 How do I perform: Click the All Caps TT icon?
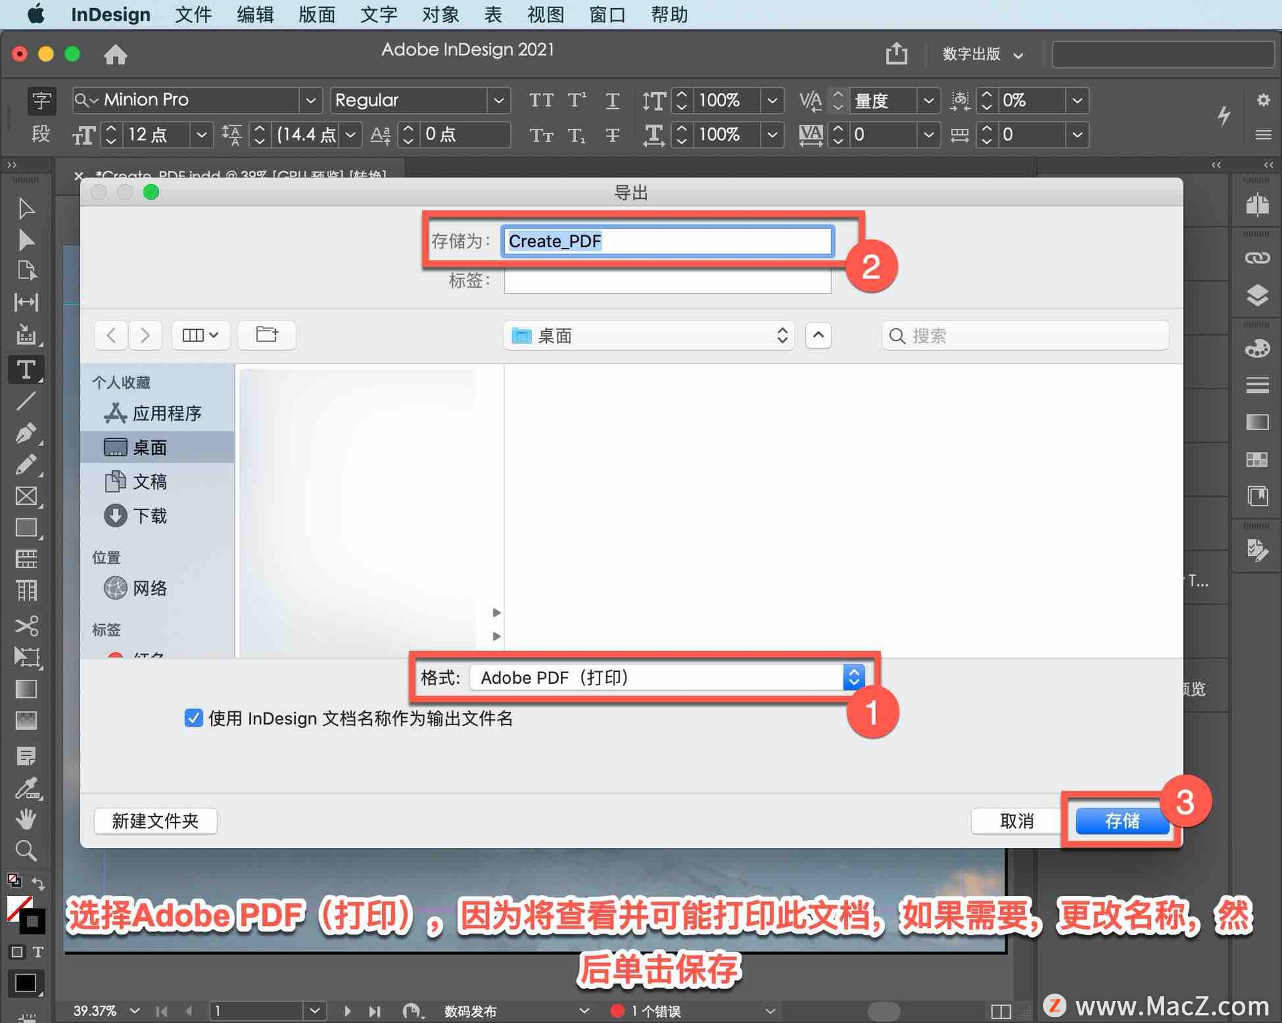coord(541,100)
